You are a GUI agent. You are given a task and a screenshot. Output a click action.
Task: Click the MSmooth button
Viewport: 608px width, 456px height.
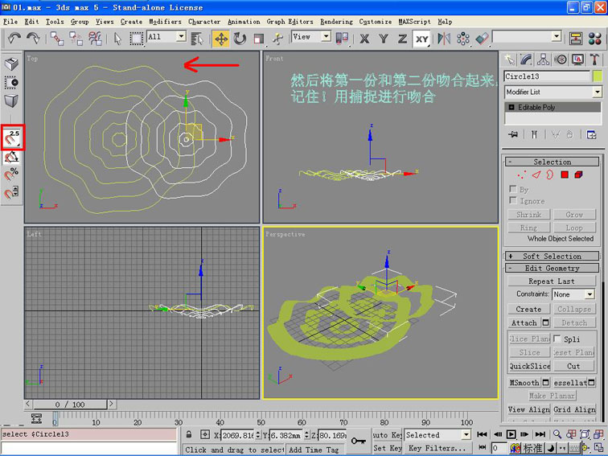point(524,382)
